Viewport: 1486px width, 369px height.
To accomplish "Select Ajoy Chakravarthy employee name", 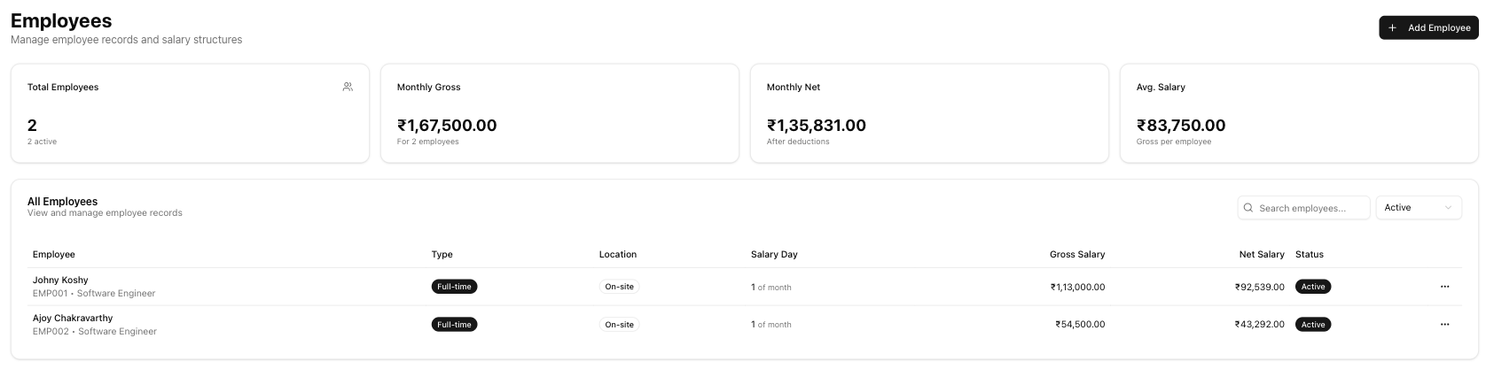I will (x=73, y=318).
